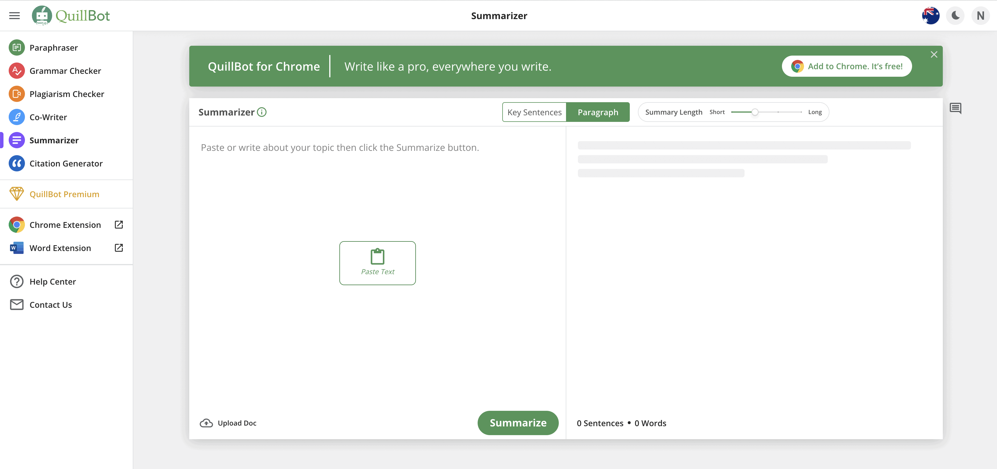This screenshot has height=469, width=997.
Task: Click the Add to Chrome button
Action: pyautogui.click(x=847, y=66)
